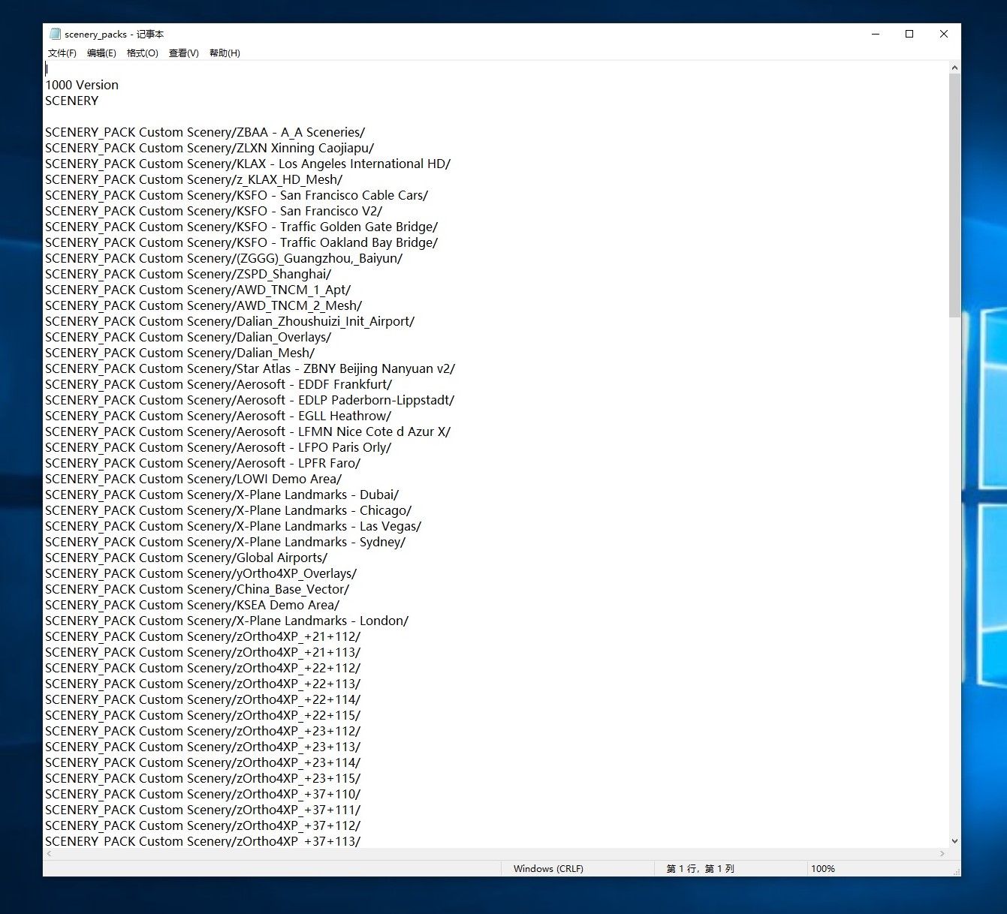The height and width of the screenshot is (914, 1007).
Task: Click the horizontal scrollbar left arrow
Action: [x=50, y=853]
